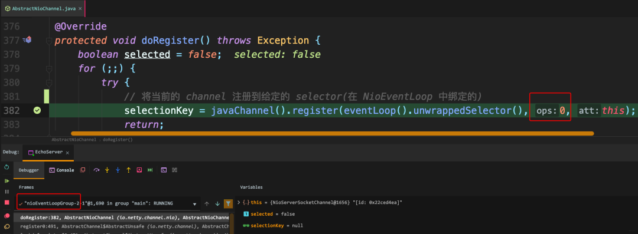Viewport: 638px width, 234px height.
Task: Click the yellow Step Into arrow
Action: 108,170
